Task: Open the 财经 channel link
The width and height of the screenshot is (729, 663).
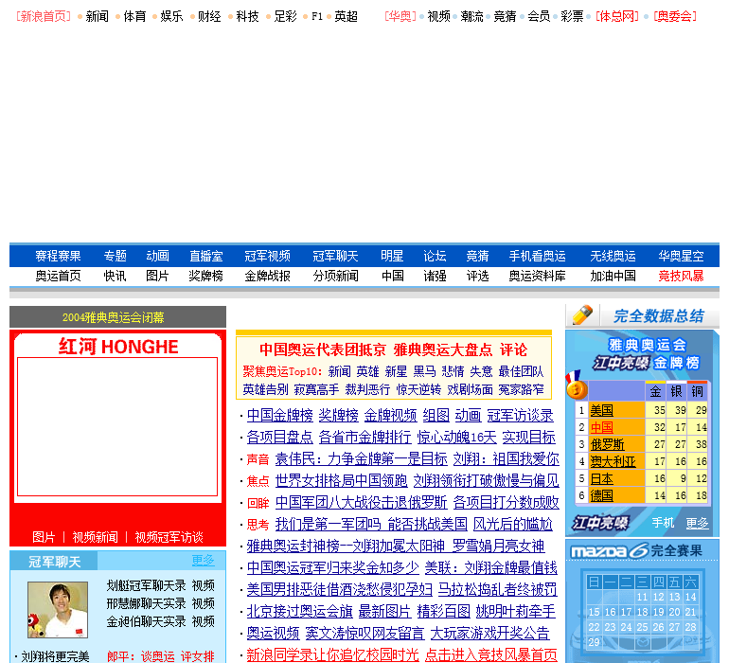Action: (x=209, y=17)
